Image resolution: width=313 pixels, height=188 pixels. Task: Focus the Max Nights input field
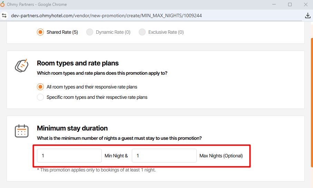point(164,156)
